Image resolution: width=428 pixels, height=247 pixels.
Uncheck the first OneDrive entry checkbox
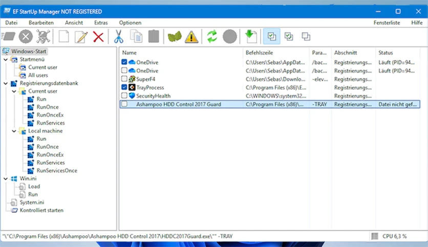[x=124, y=62]
